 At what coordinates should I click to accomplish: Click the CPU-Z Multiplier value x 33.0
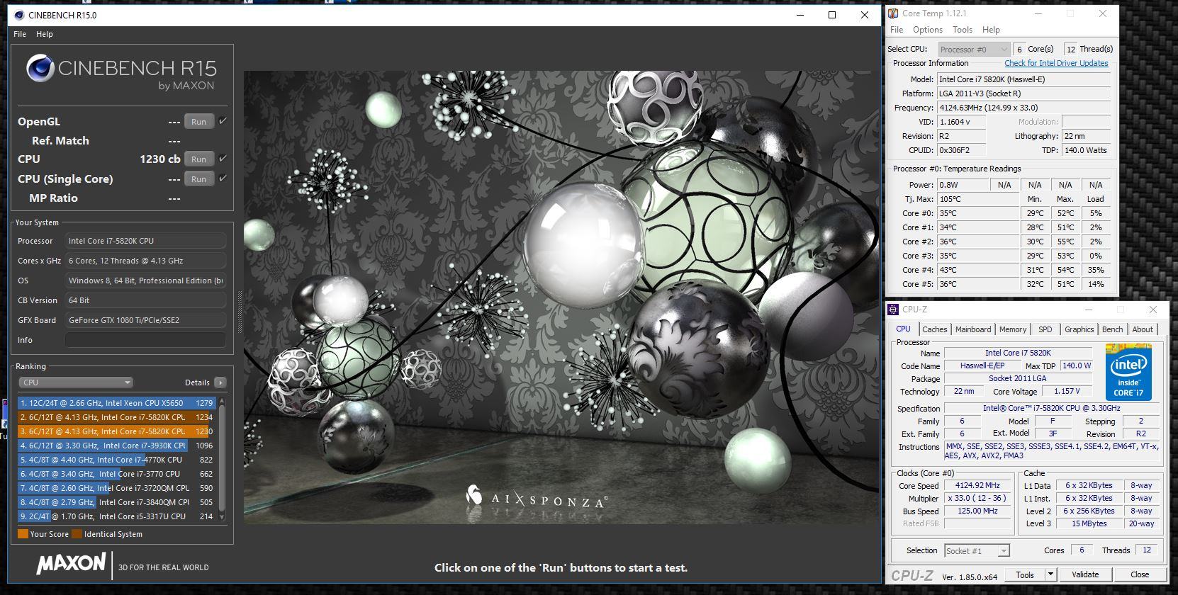pyautogui.click(x=977, y=499)
